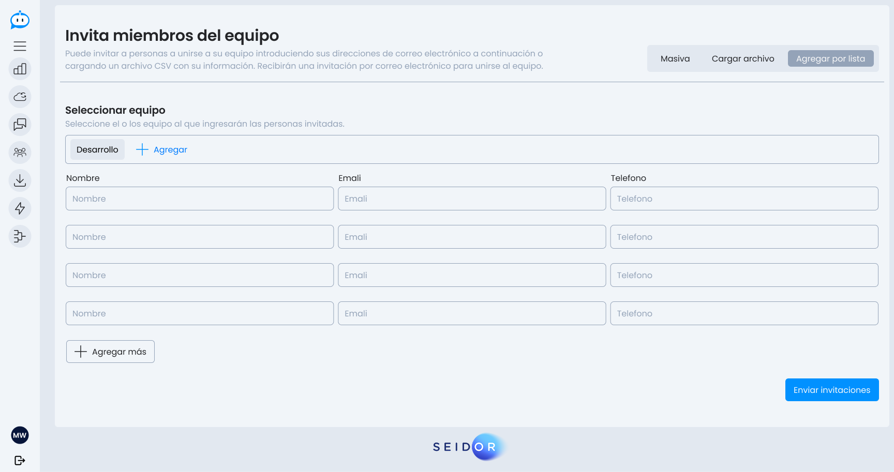
Task: Click the chatbot logo icon
Action: point(20,20)
